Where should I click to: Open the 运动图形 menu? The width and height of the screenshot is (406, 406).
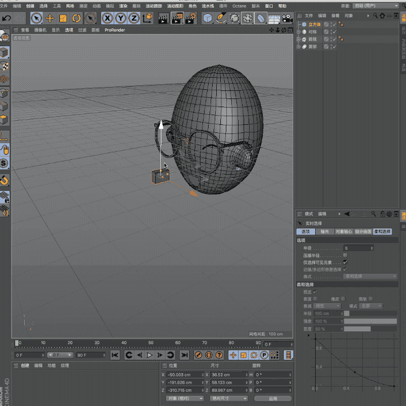pos(176,6)
